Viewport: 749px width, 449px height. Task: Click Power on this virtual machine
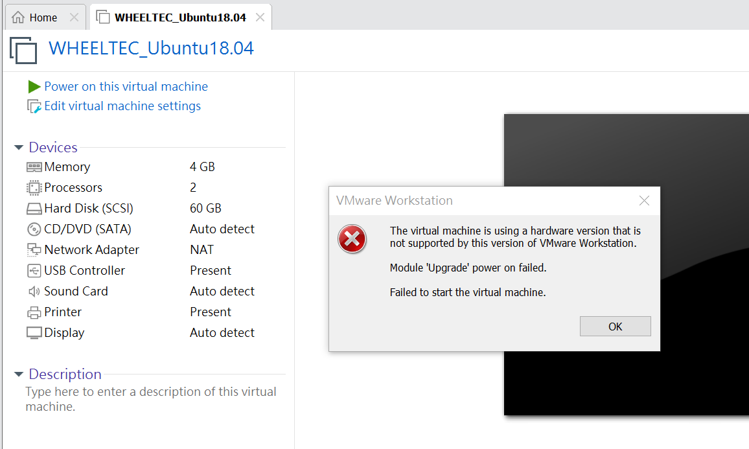(126, 86)
